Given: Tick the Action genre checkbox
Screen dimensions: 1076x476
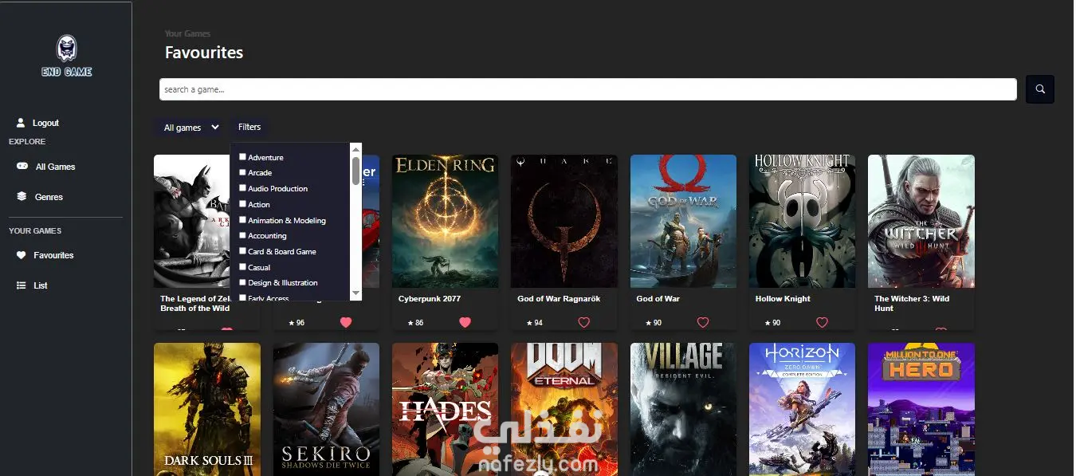Looking at the screenshot, I should click(x=242, y=204).
